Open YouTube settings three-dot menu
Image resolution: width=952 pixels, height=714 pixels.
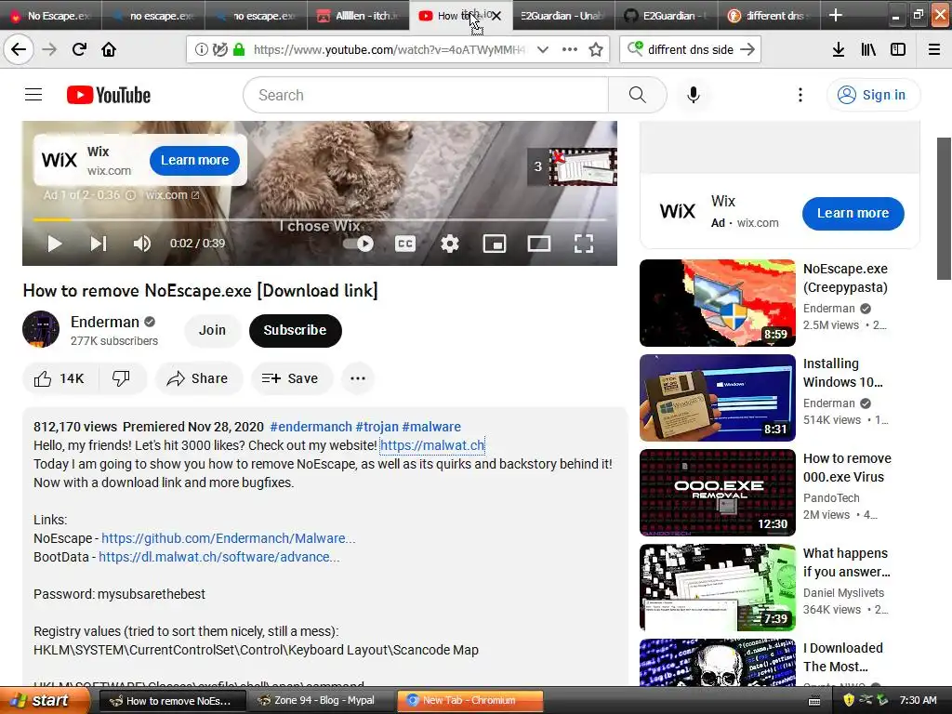point(800,95)
